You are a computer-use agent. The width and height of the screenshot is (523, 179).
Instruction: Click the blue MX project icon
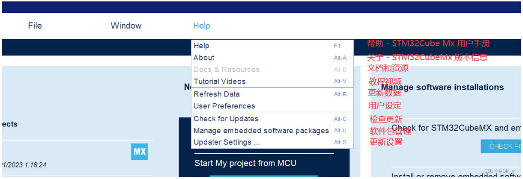pyautogui.click(x=139, y=152)
